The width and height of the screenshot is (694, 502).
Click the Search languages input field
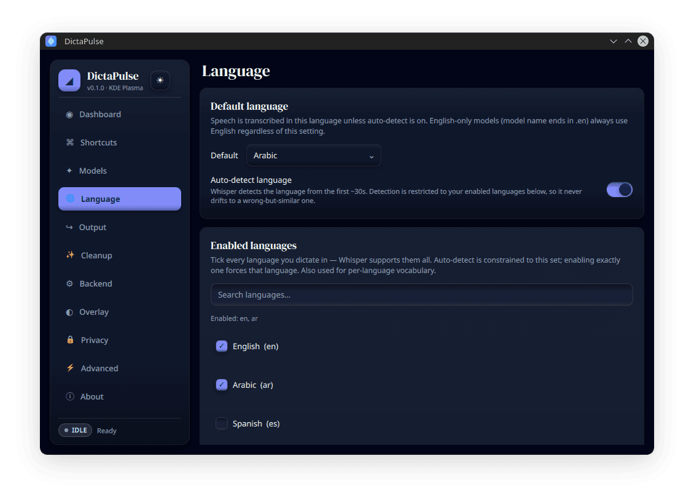[421, 295]
